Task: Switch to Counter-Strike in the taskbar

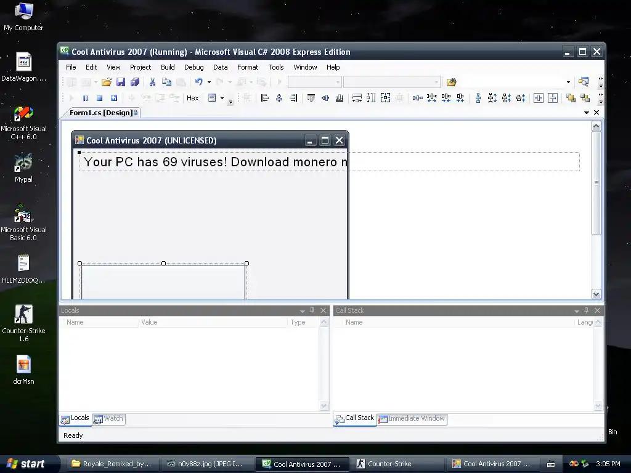Action: point(397,464)
